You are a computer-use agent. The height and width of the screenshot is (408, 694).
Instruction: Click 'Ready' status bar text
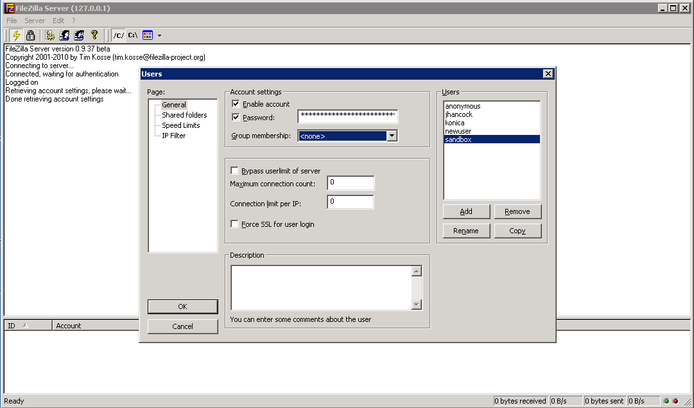[x=13, y=401]
